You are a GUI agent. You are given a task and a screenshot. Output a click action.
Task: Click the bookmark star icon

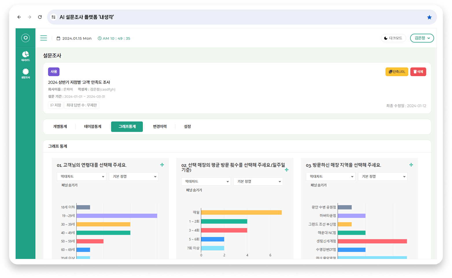tap(429, 17)
